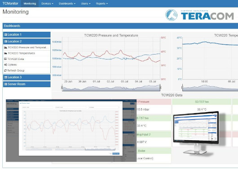Click the Refresh Group arrows icon

[x=5, y=71]
